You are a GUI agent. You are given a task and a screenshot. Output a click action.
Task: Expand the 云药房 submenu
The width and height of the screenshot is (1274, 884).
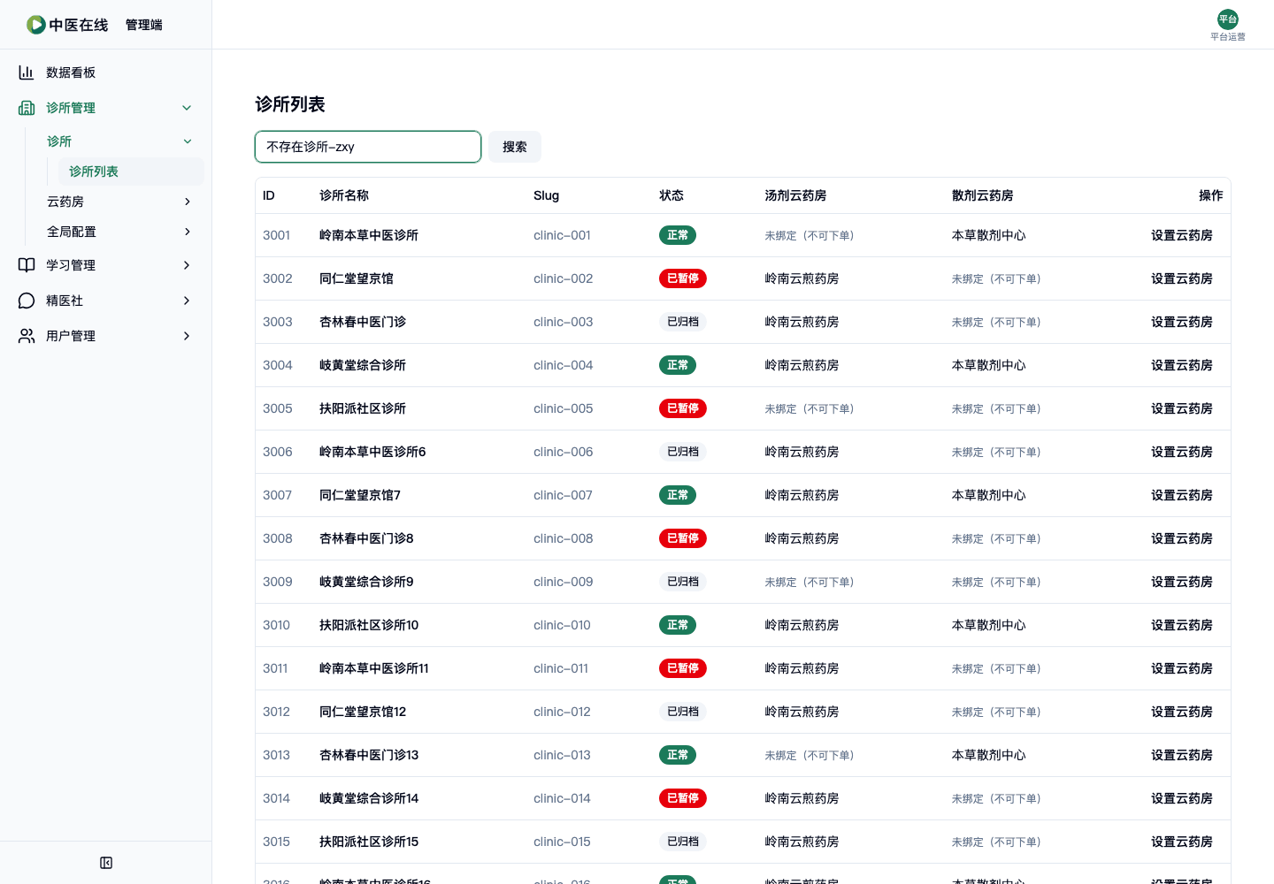tap(187, 202)
